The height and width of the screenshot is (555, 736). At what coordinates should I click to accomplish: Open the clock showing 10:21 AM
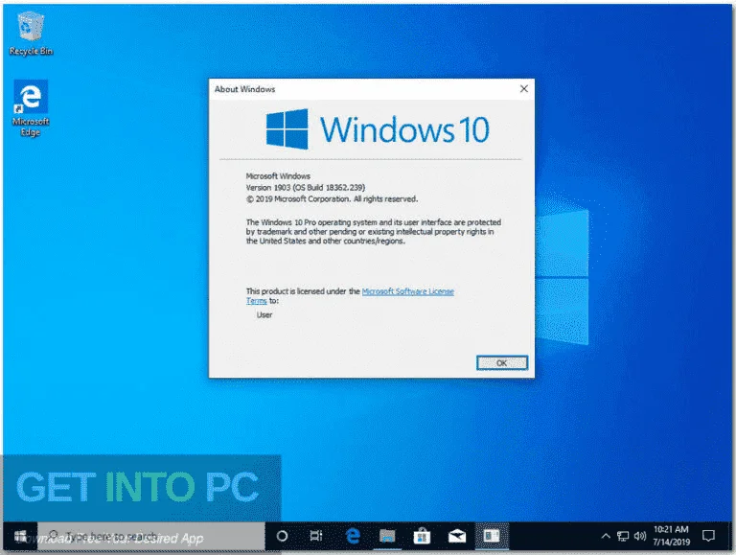pos(671,536)
